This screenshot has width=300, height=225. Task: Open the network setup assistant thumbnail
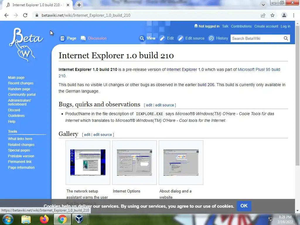coord(88,162)
